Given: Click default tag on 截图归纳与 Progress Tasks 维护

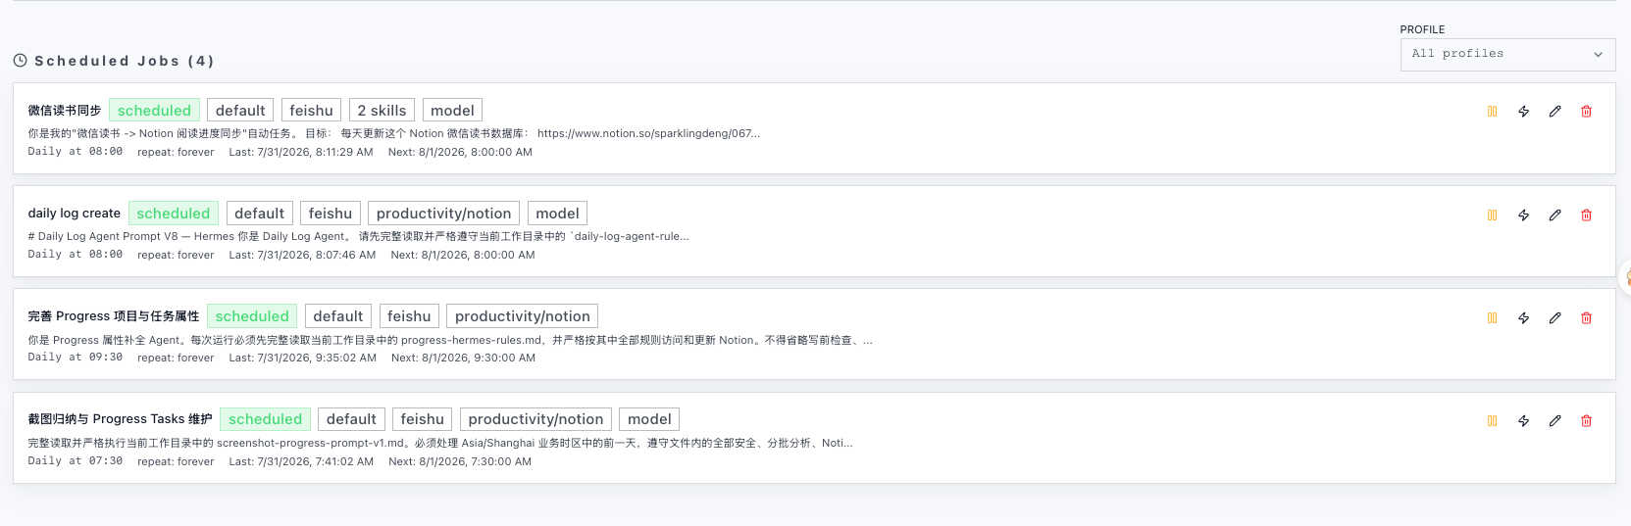Looking at the screenshot, I should (x=352, y=419).
